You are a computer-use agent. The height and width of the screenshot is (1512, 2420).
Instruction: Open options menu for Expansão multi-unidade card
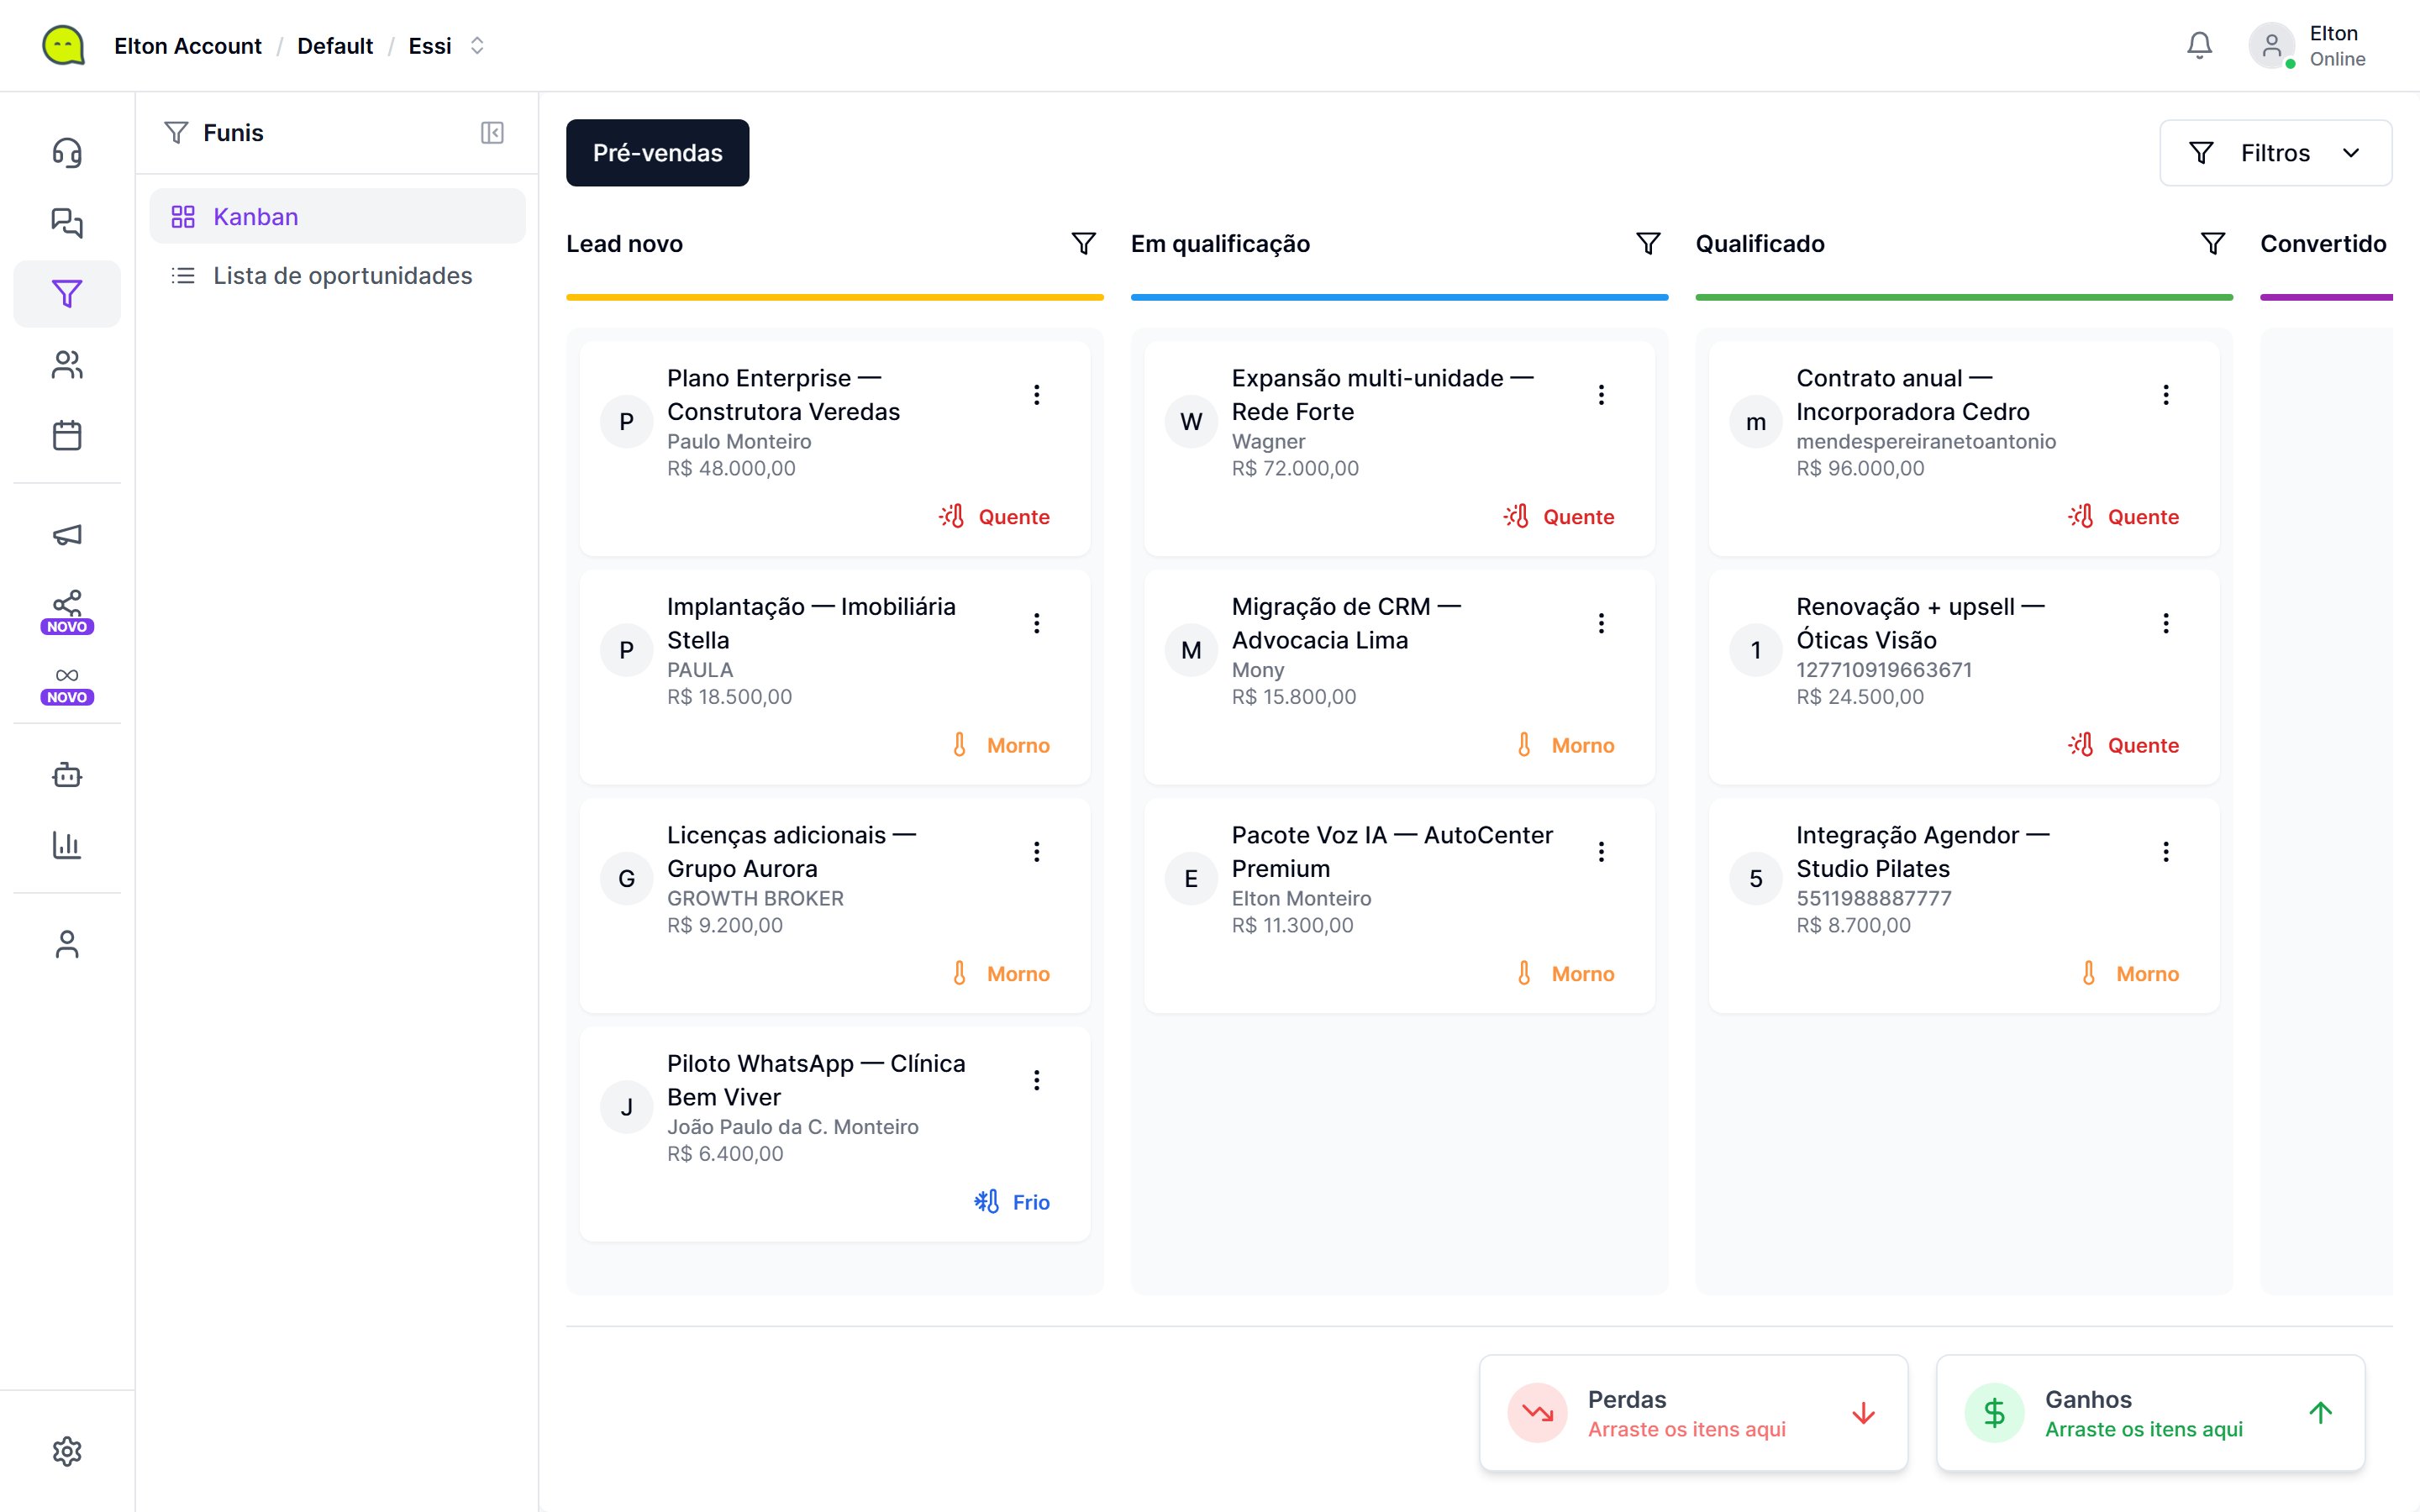(x=1601, y=395)
